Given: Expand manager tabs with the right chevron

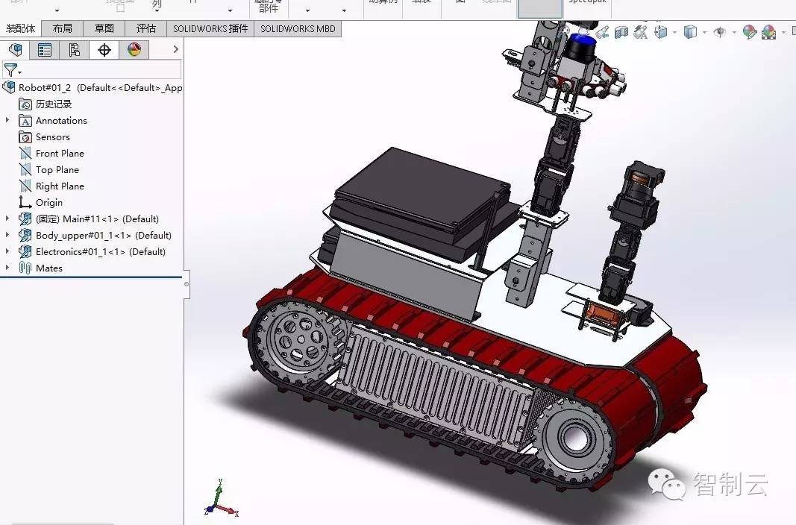Looking at the screenshot, I should 175,49.
